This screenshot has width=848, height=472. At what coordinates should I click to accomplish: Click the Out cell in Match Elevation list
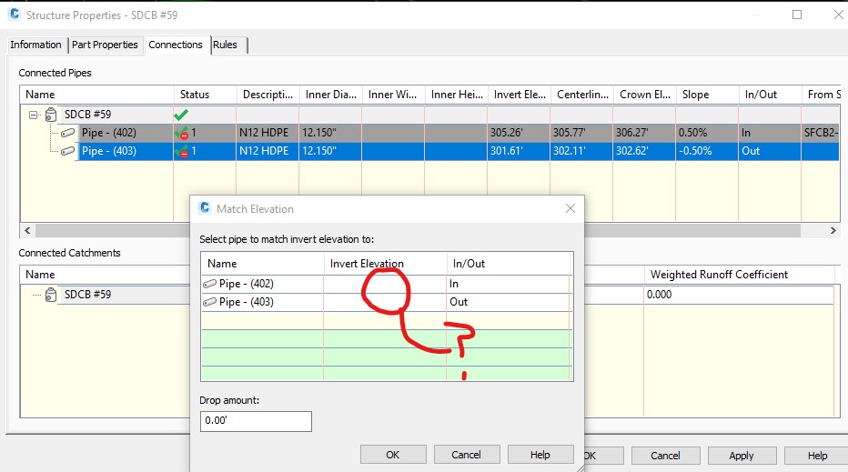509,302
